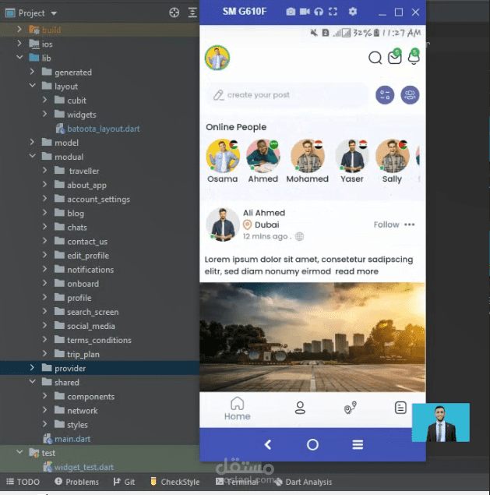Expand the build folder

tap(19, 30)
